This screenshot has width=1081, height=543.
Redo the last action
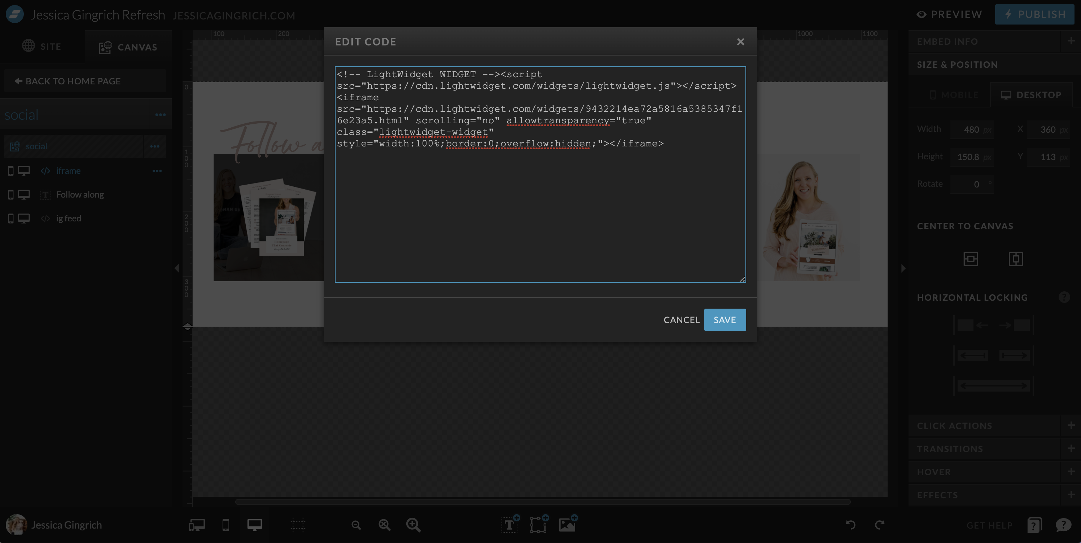(880, 525)
